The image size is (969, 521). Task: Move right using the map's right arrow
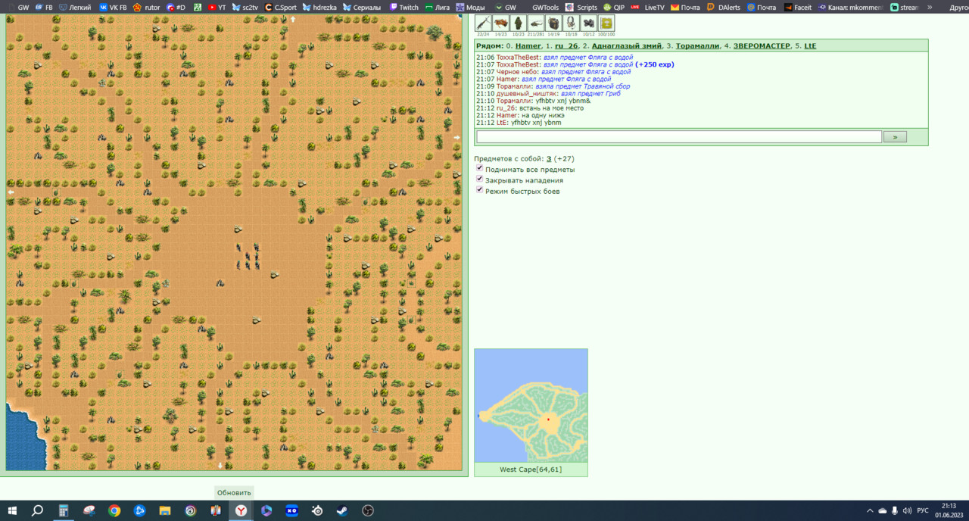point(456,137)
